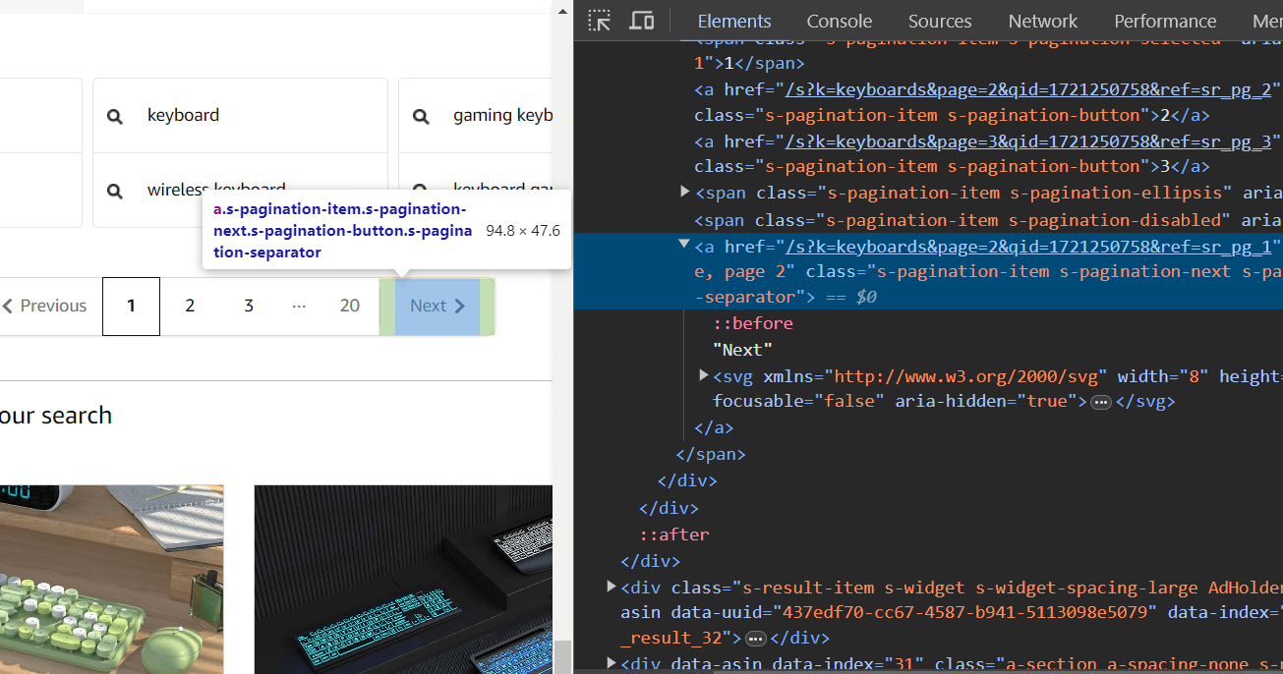1283x674 pixels.
Task: Expand the s-result-item AdHolder div node
Action: (612, 587)
